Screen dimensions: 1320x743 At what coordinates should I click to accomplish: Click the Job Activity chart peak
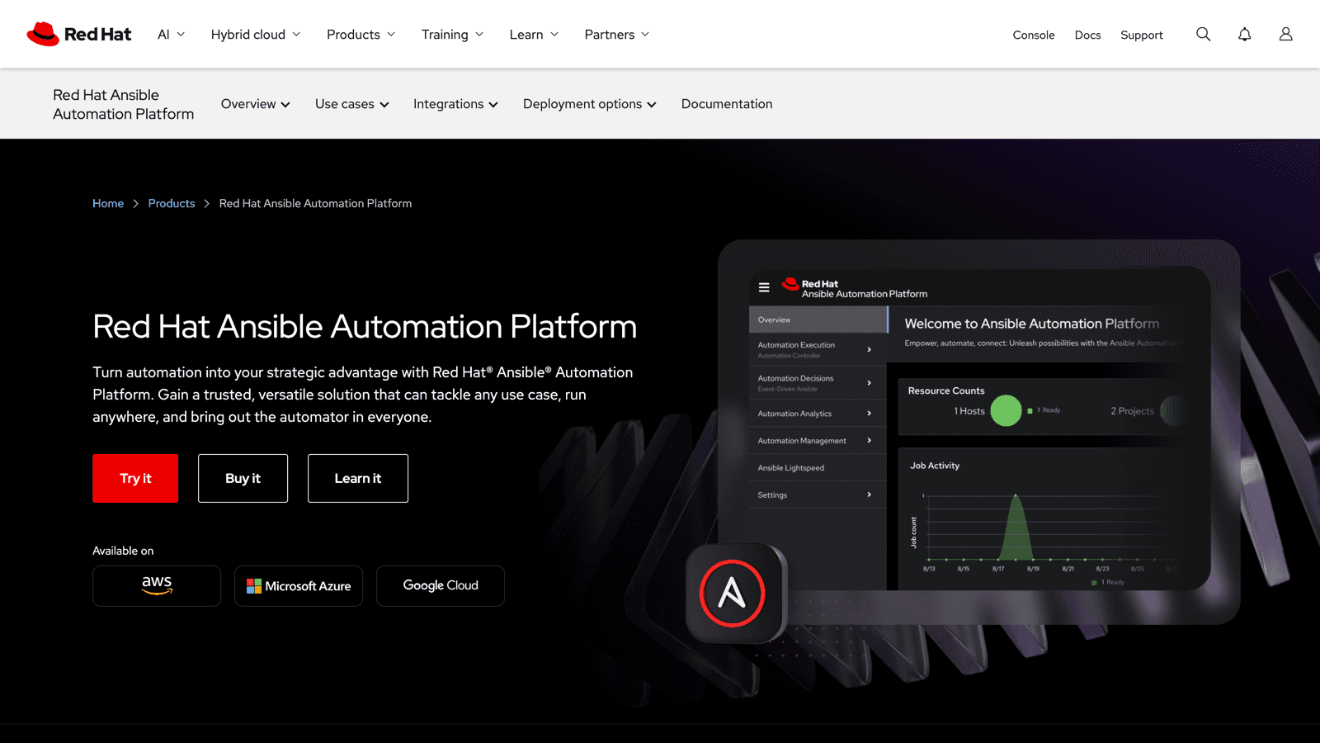(1016, 498)
